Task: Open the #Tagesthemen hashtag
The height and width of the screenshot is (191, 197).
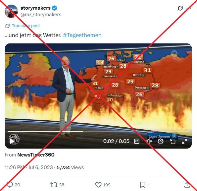Action: (x=82, y=35)
